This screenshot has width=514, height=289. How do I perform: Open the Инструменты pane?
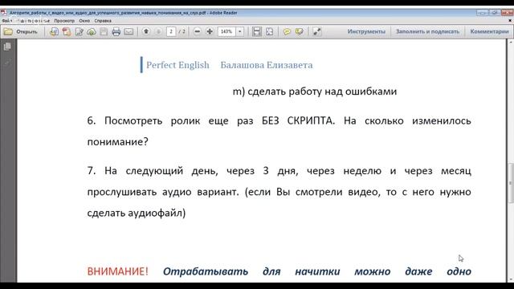pos(366,31)
